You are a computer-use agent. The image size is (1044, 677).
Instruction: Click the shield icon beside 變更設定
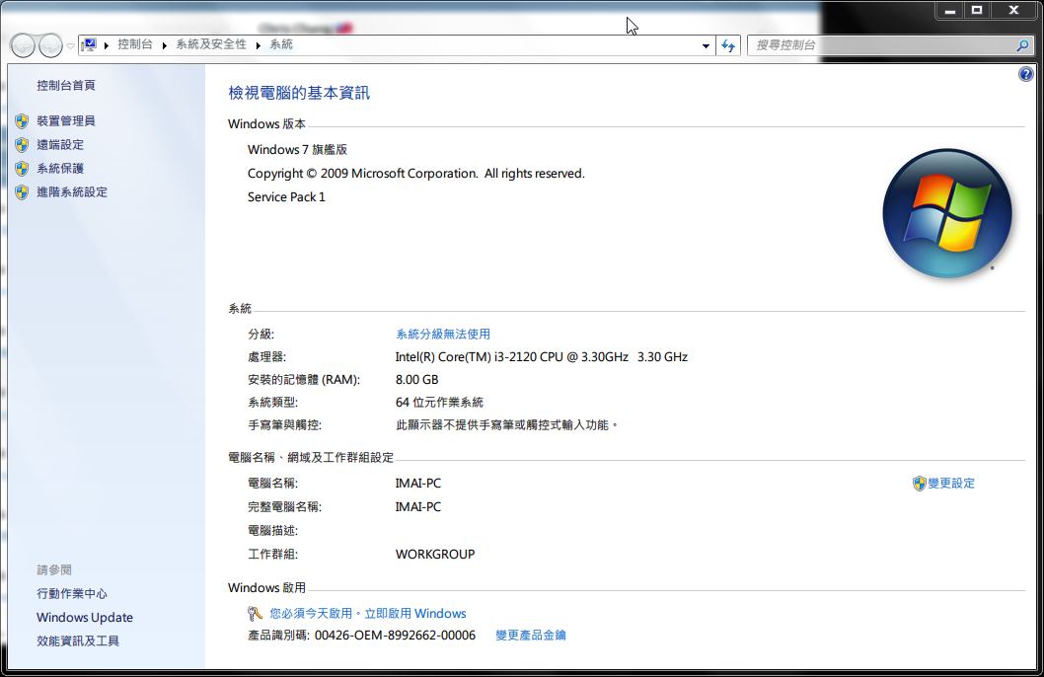(x=920, y=484)
